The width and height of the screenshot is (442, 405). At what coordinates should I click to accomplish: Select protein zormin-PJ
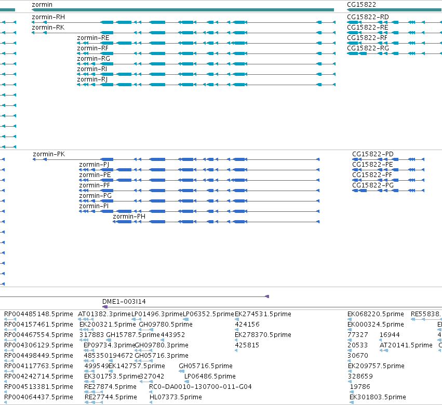(199, 170)
